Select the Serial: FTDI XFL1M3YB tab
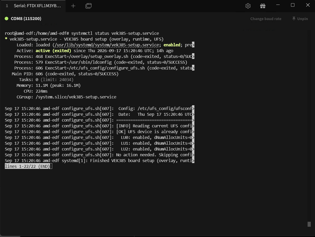This screenshot has height=237, width=315. tap(33, 6)
